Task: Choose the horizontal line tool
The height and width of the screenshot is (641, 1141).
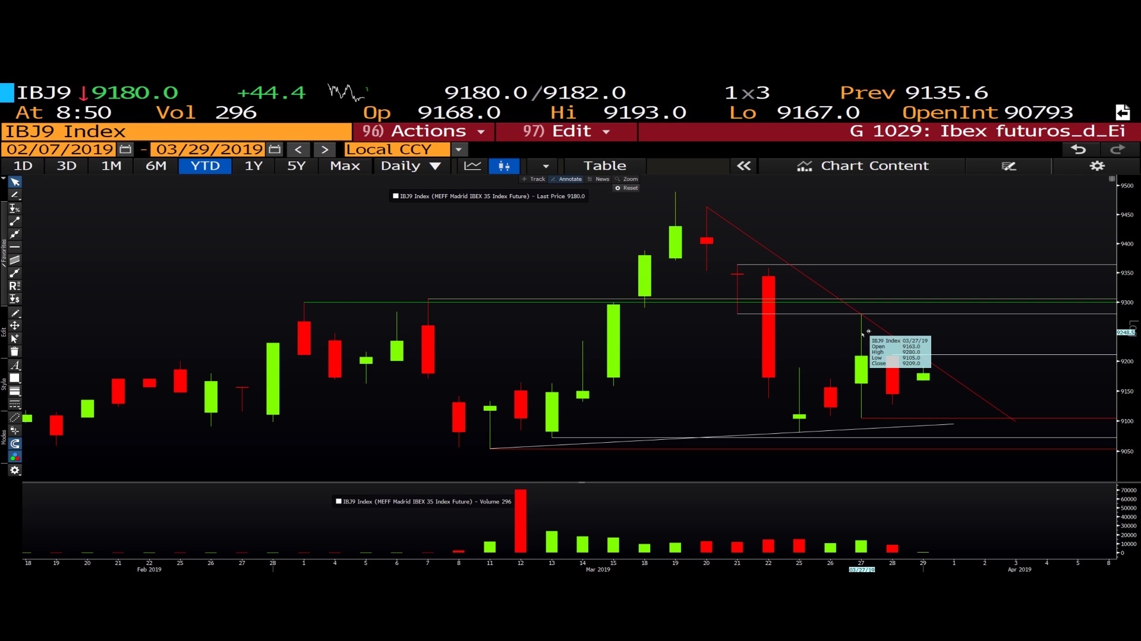Action: [15, 247]
